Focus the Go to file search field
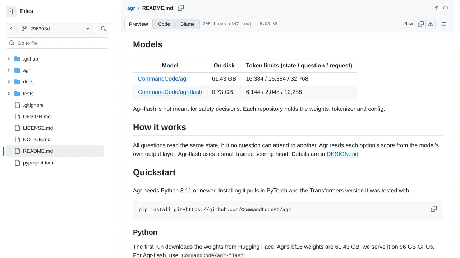This screenshot has width=460, height=258. [x=57, y=43]
